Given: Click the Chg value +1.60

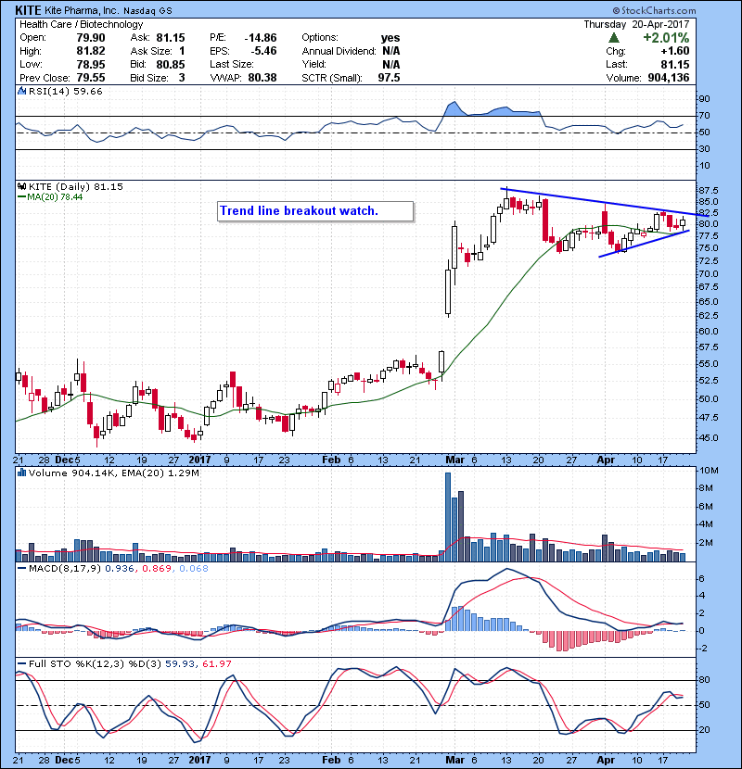Looking at the screenshot, I should tap(675, 51).
